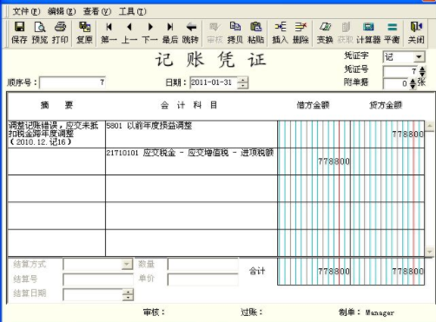Viewport: 436px width, 322px height.
Task: Click the empty third row summary cell
Action: click(56, 188)
